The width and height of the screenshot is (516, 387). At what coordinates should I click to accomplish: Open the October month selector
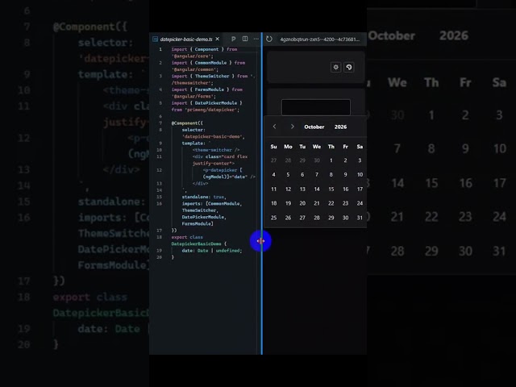pyautogui.click(x=314, y=127)
